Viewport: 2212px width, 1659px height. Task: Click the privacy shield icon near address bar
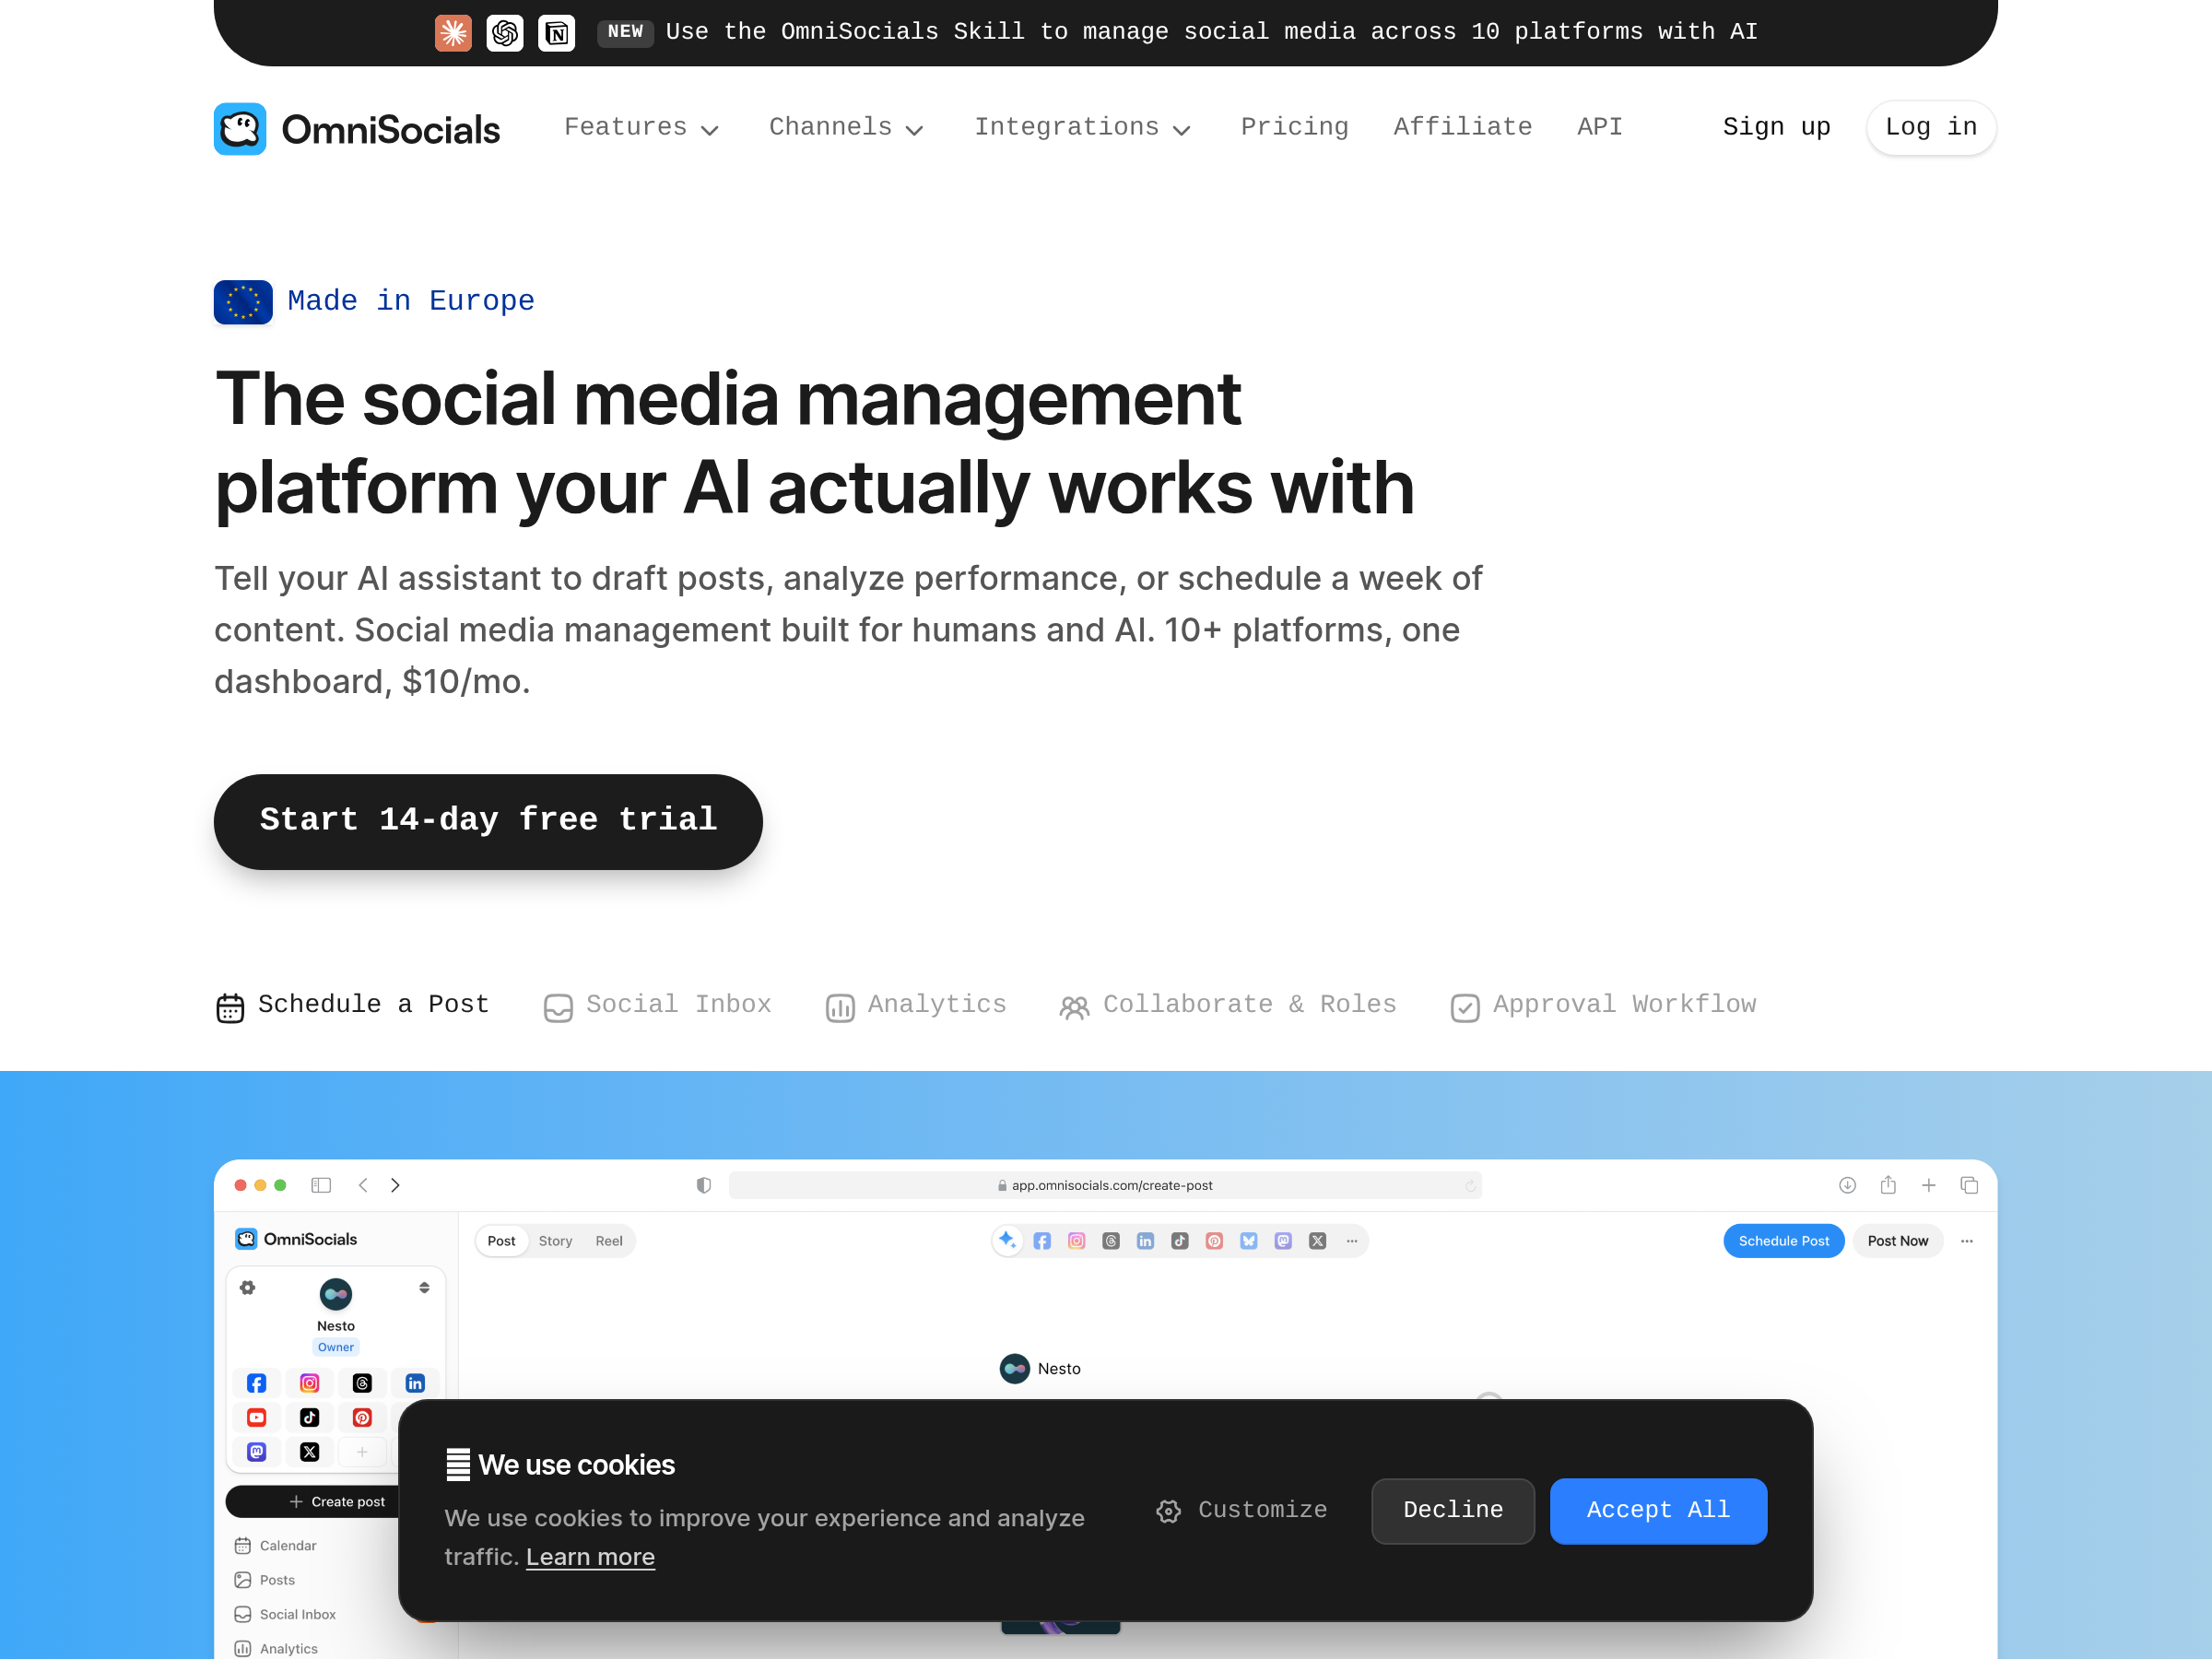pos(704,1185)
